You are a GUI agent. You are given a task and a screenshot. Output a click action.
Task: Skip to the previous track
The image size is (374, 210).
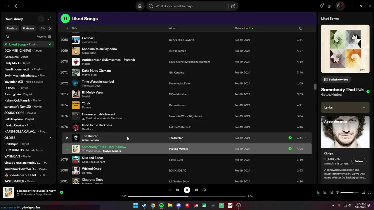(x=178, y=190)
